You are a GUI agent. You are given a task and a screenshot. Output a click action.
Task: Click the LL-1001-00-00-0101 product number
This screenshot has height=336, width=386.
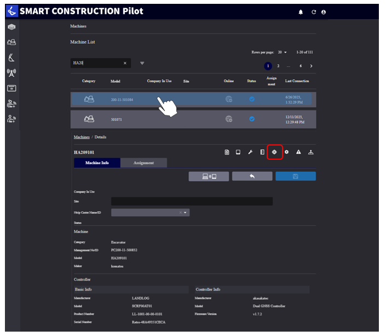click(x=147, y=314)
